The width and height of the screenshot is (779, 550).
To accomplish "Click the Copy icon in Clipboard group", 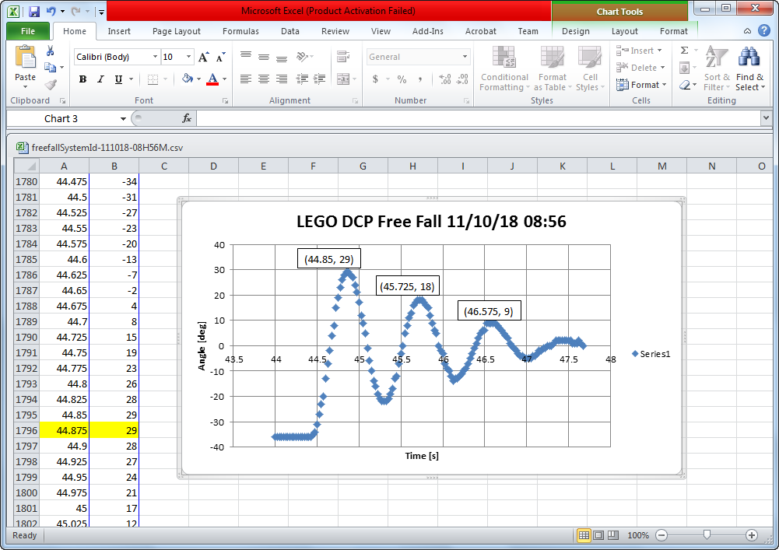I will (50, 67).
